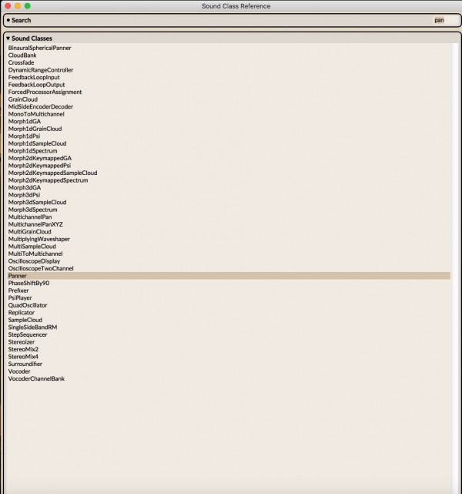Select MultiplyingWaveshaper
Image resolution: width=462 pixels, height=494 pixels.
coord(39,239)
